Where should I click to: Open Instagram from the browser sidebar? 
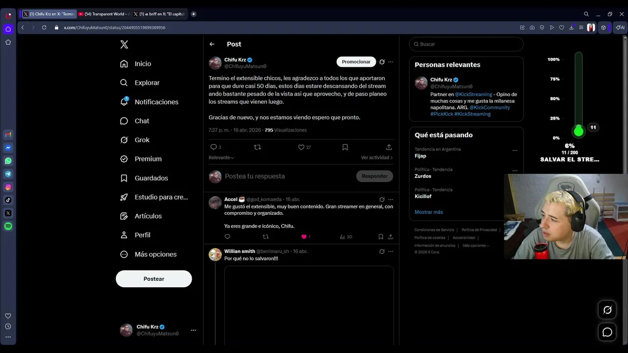8,187
